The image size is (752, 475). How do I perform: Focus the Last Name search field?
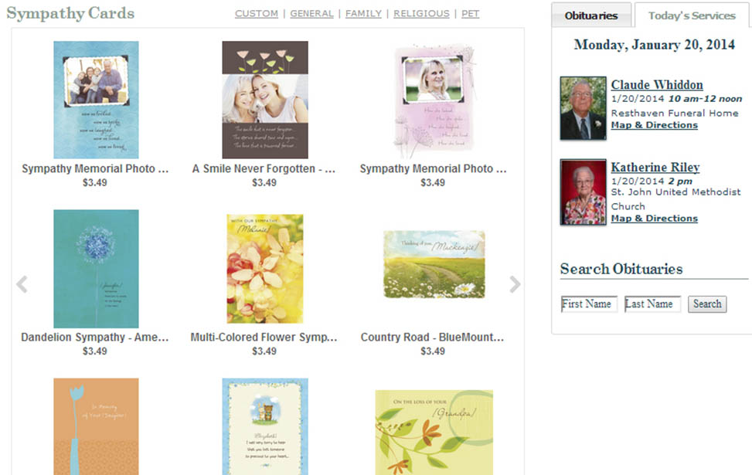(652, 304)
